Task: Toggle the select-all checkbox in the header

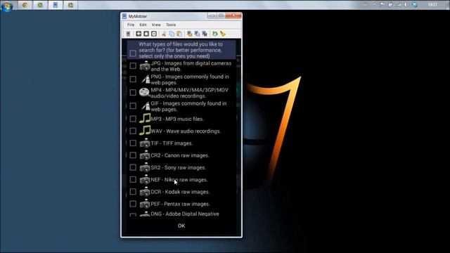Action: 133,53
